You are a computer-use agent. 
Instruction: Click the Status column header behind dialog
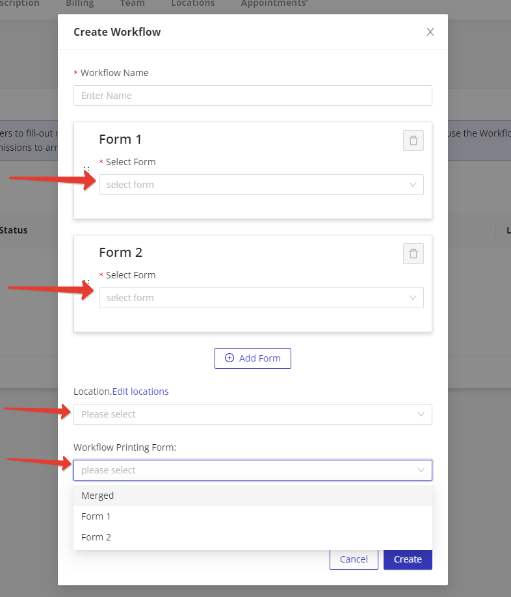14,230
